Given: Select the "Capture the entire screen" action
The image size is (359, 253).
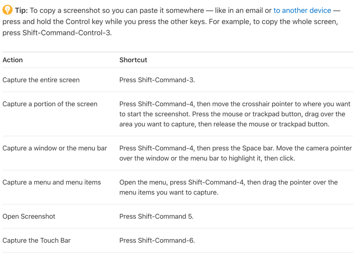Looking at the screenshot, I should pyautogui.click(x=41, y=80).
